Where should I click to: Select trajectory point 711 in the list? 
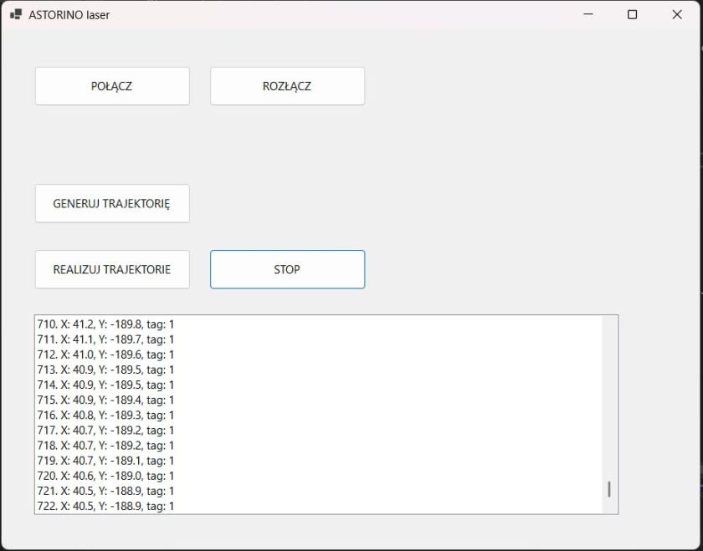pyautogui.click(x=106, y=339)
